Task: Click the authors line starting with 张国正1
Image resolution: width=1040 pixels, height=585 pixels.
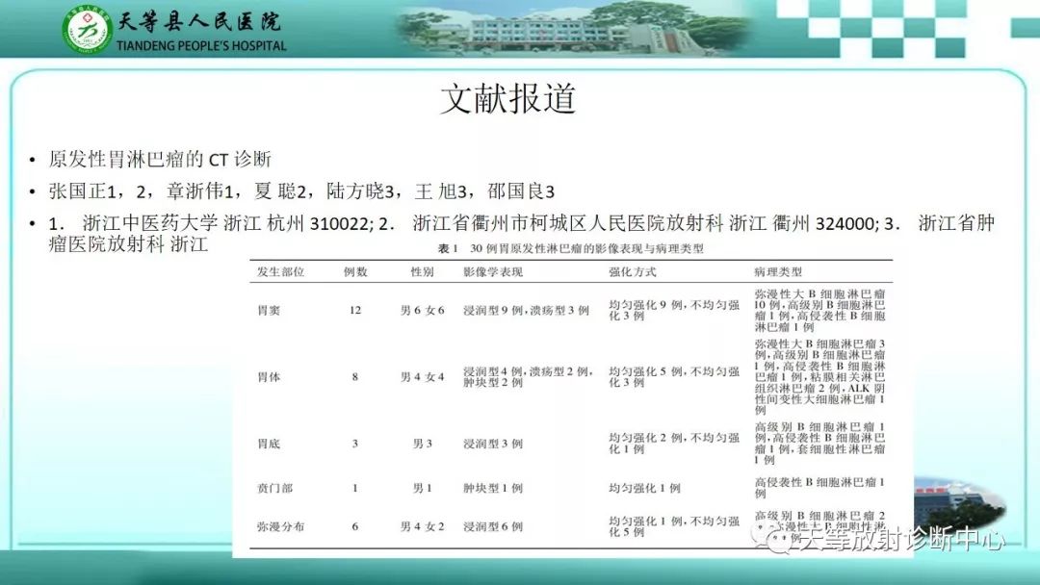Action: (301, 191)
